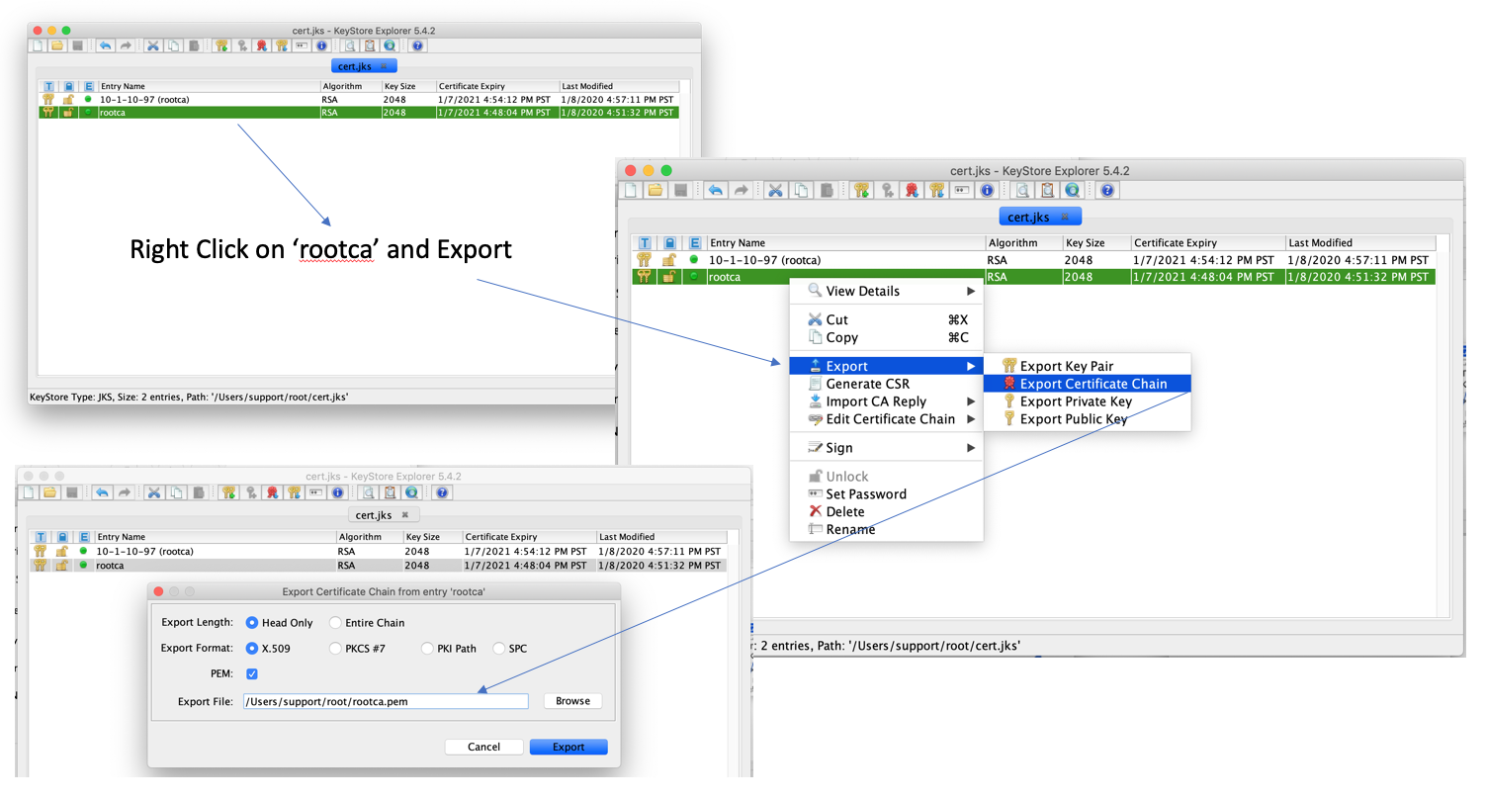Click Entry Name column header in top-left window

[x=208, y=87]
